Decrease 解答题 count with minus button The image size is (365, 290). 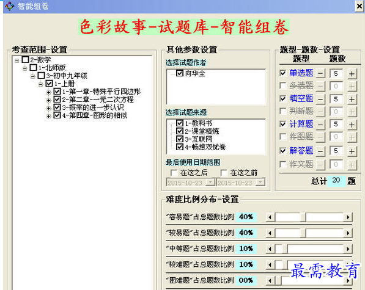(320, 151)
